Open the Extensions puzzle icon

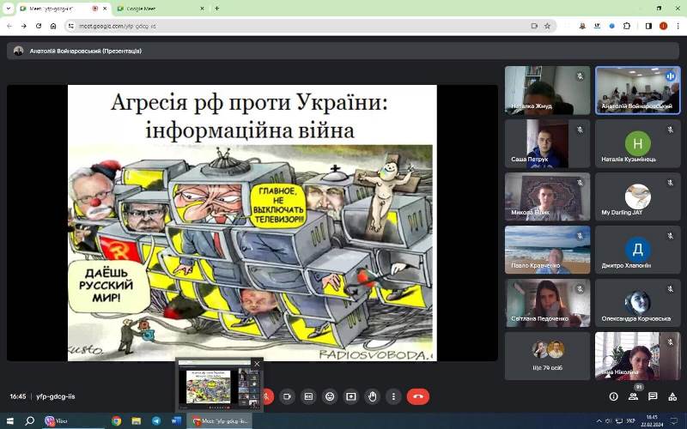[x=627, y=27]
